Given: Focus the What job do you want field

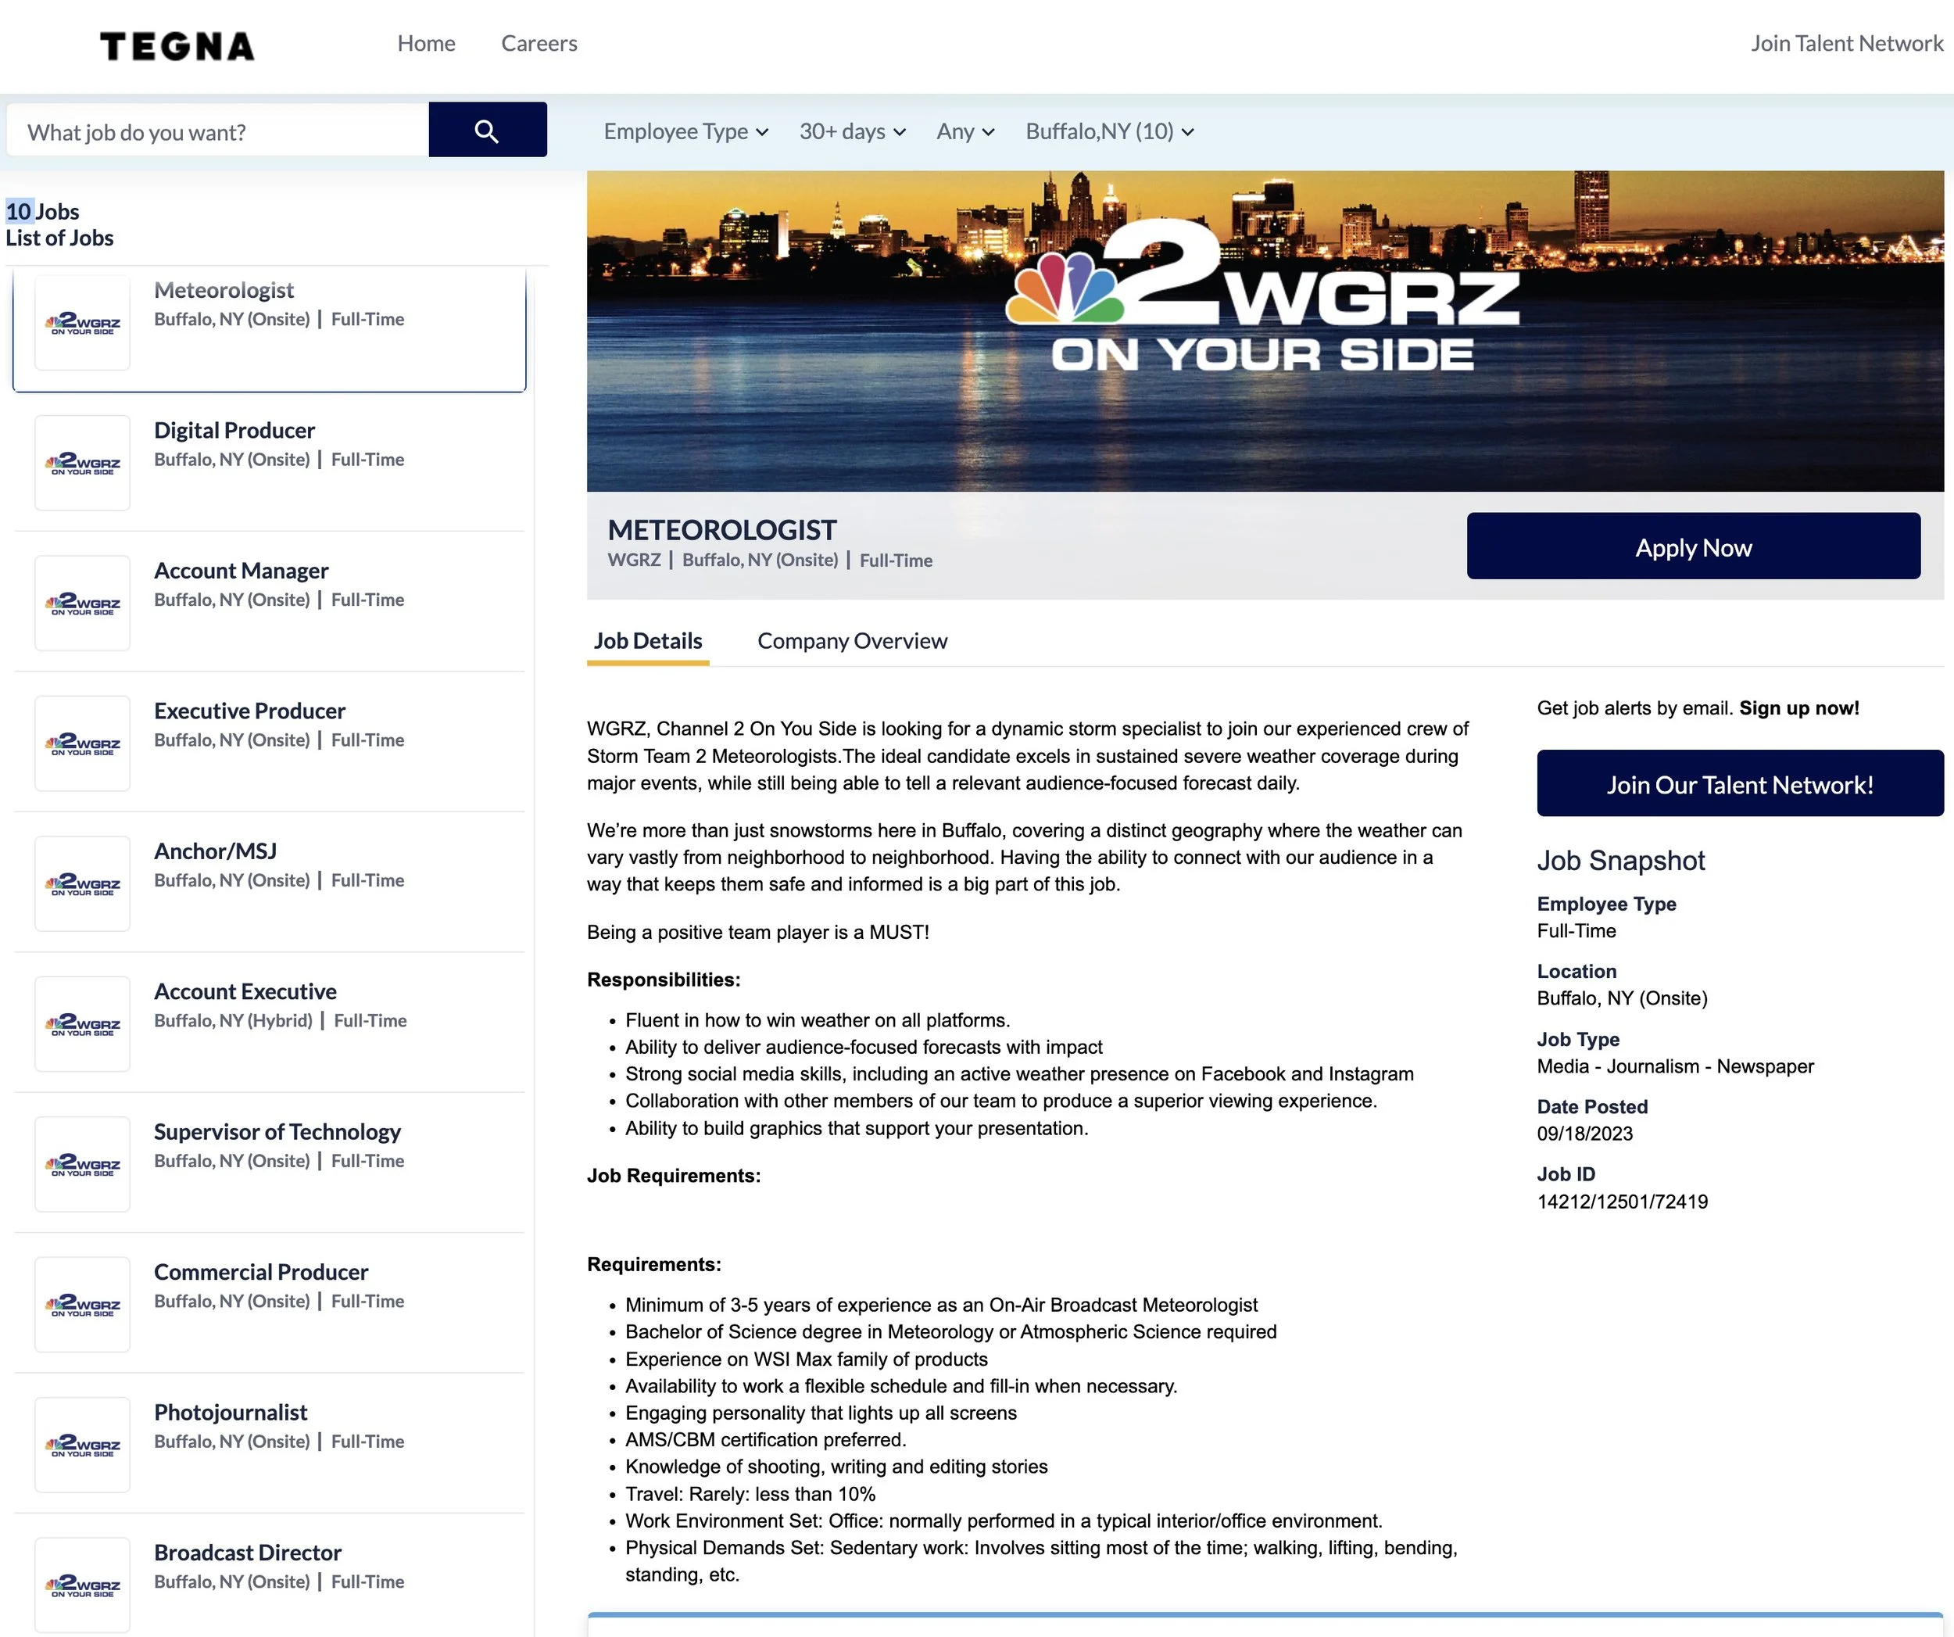Looking at the screenshot, I should [218, 131].
